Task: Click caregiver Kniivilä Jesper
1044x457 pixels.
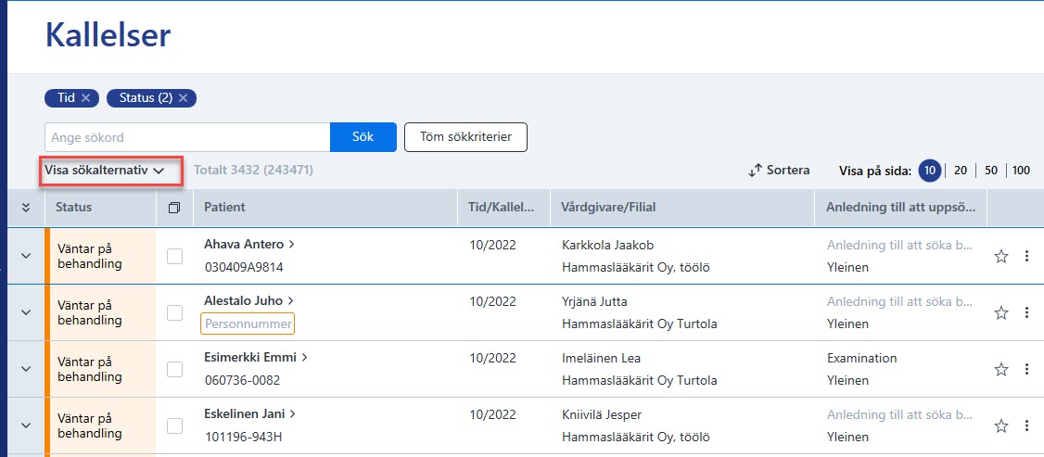Action: (602, 414)
